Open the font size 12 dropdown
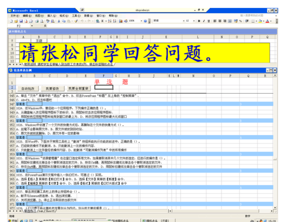Viewport: 283px width, 222px height. point(194,21)
